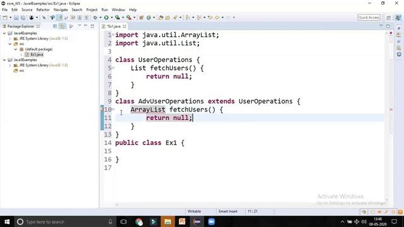Toggle Link with Editor in Package Explorer
The width and height of the screenshot is (404, 227).
click(62, 26)
